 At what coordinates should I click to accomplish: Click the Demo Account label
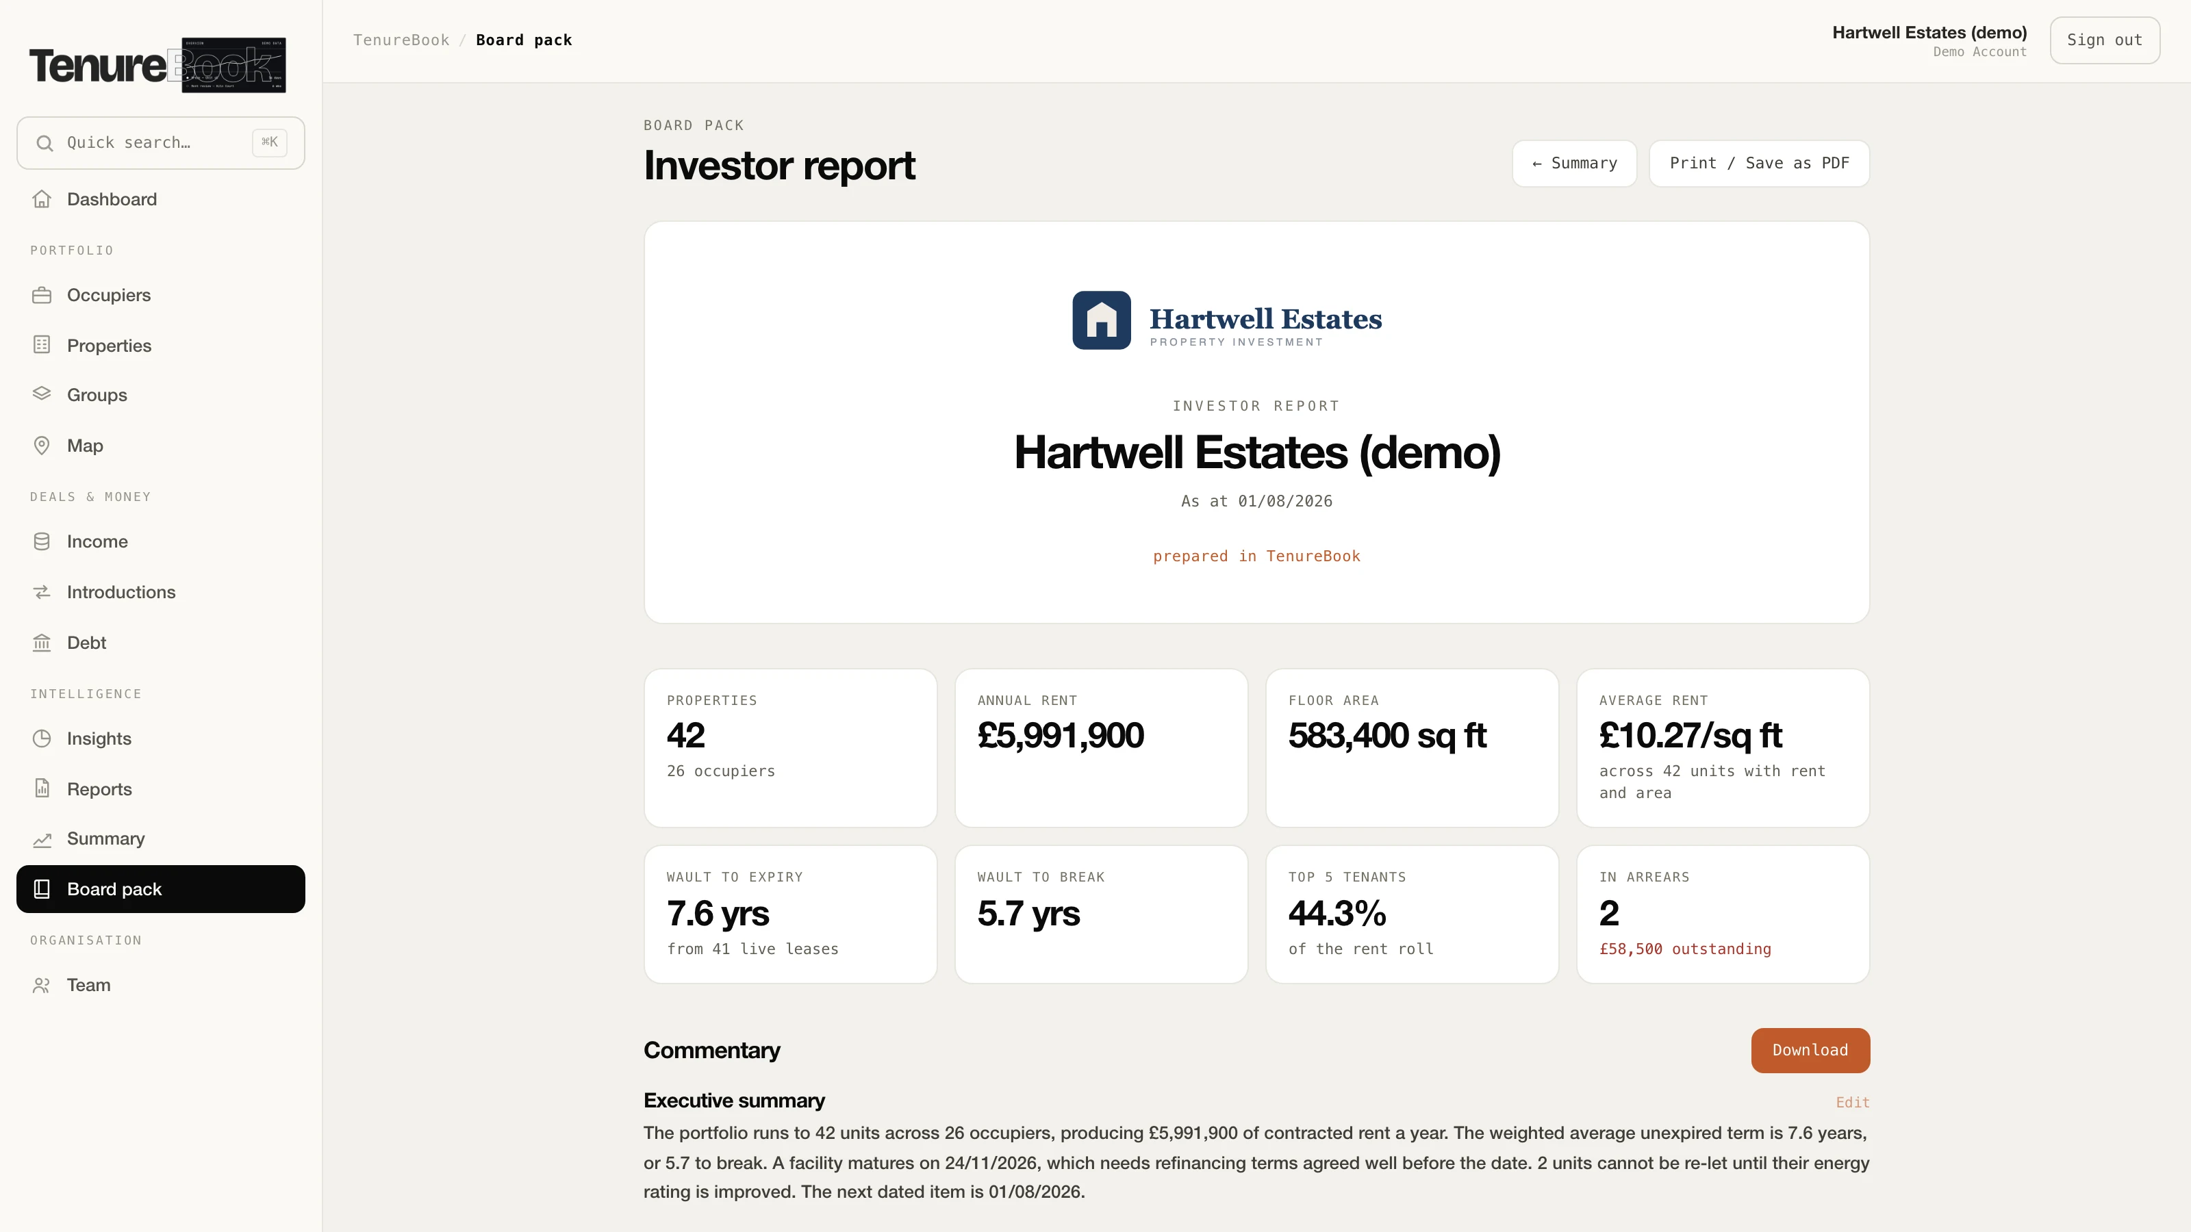pos(1979,52)
